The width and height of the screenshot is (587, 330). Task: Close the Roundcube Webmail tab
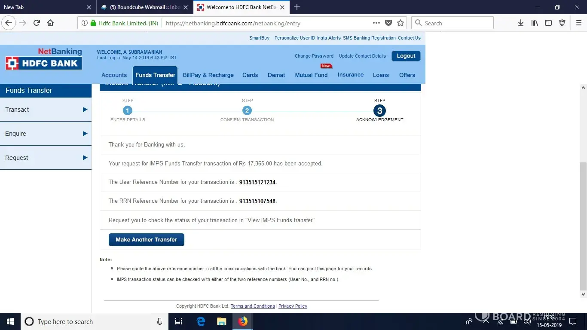186,7
